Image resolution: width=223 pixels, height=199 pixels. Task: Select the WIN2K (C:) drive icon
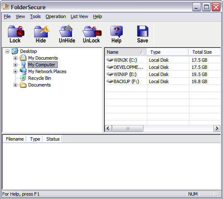click(110, 60)
